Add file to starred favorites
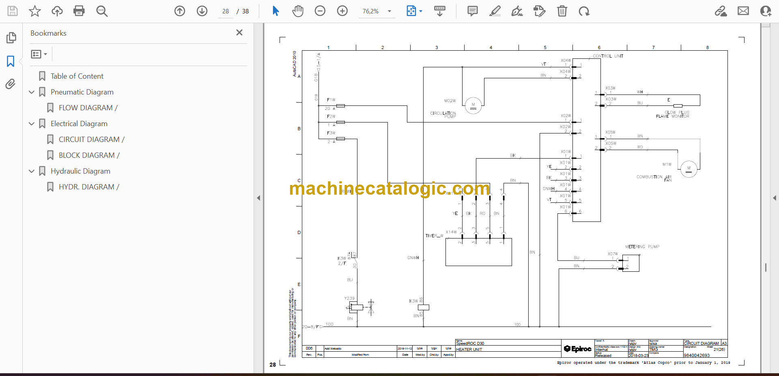This screenshot has width=779, height=376. 35,11
